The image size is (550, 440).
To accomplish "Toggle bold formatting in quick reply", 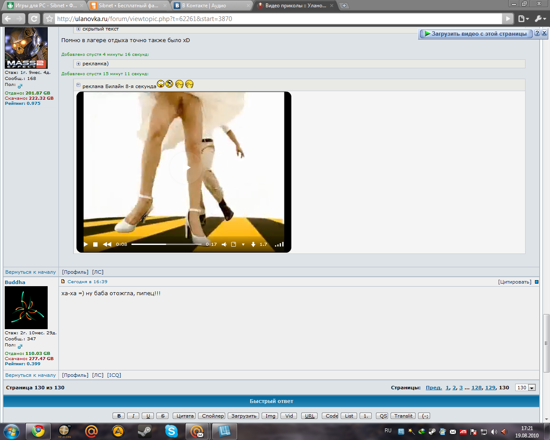I will pos(119,416).
